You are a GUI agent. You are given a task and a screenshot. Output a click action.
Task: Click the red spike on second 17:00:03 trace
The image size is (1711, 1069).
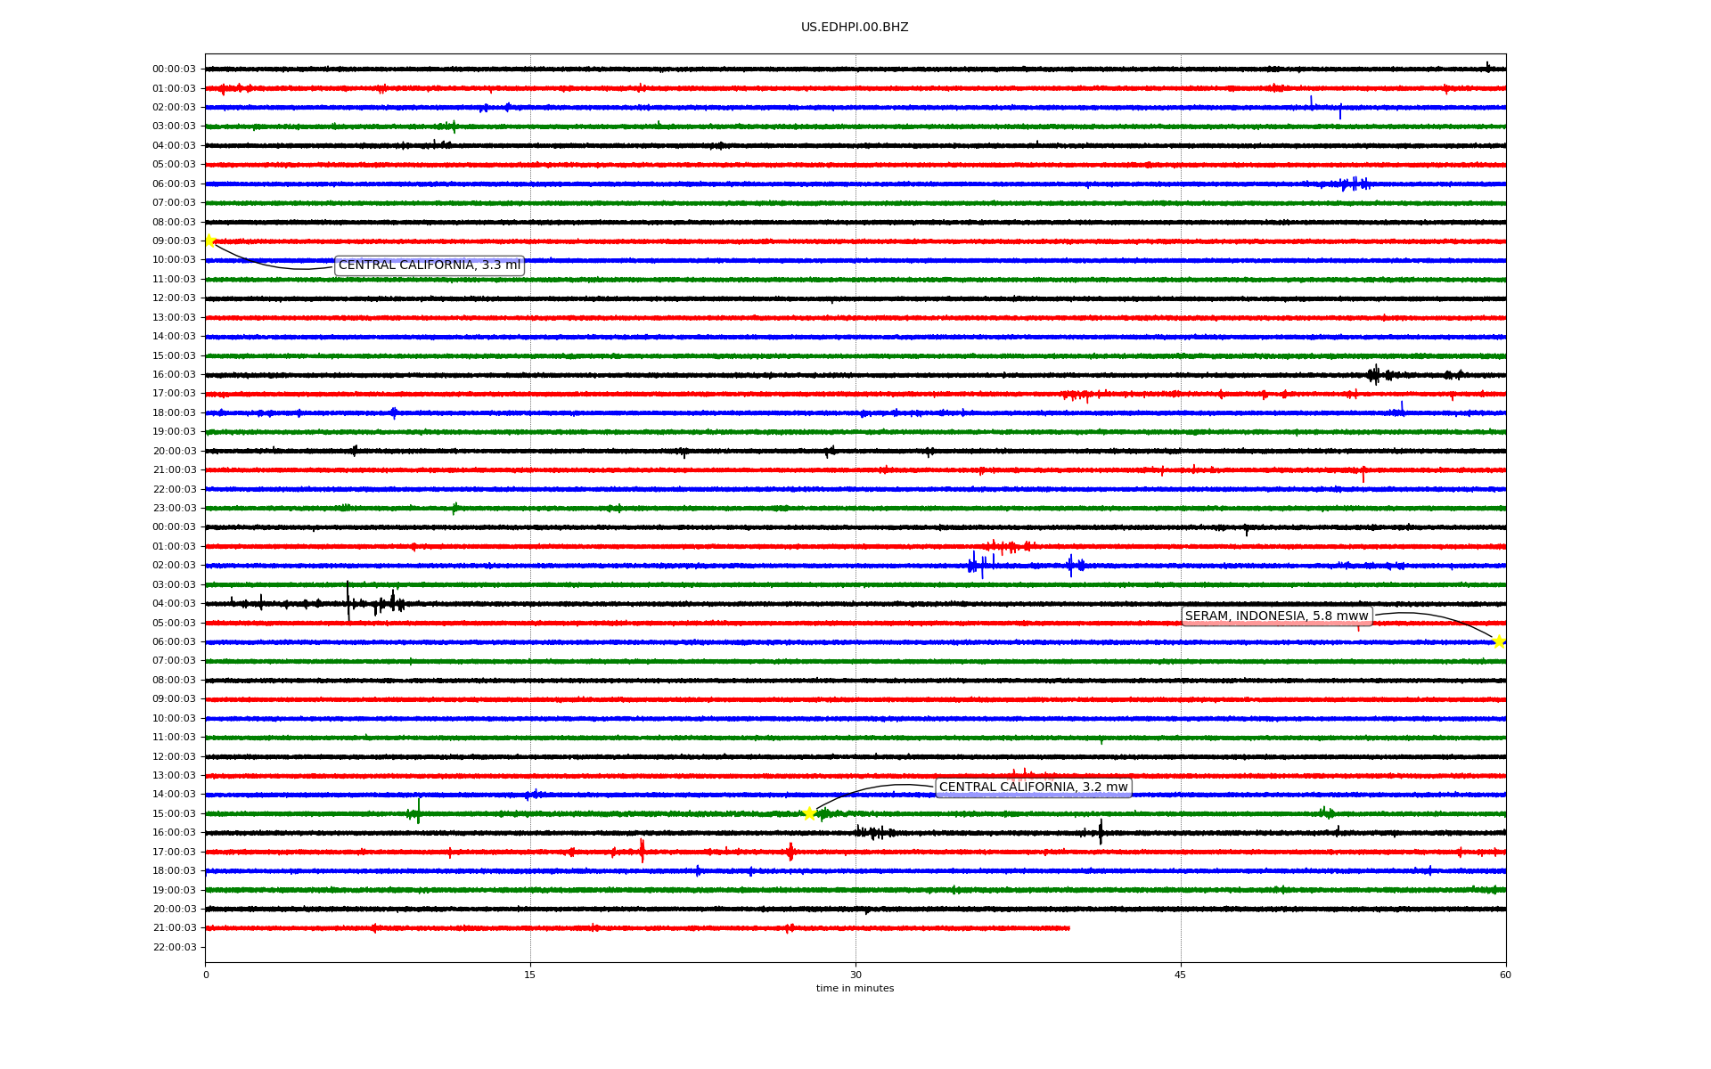[x=642, y=851]
